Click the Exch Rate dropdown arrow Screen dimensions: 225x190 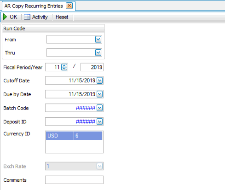coord(100,166)
